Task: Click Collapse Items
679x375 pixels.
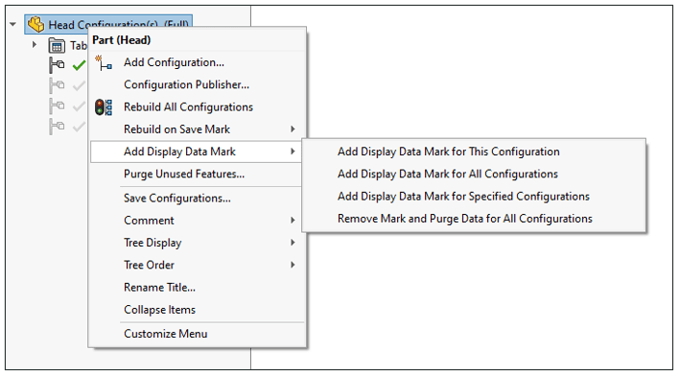Action: pyautogui.click(x=159, y=310)
